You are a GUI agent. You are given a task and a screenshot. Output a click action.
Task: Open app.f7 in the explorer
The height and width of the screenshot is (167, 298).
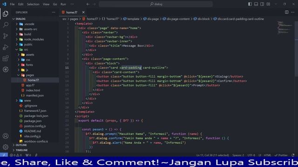pos(35,85)
